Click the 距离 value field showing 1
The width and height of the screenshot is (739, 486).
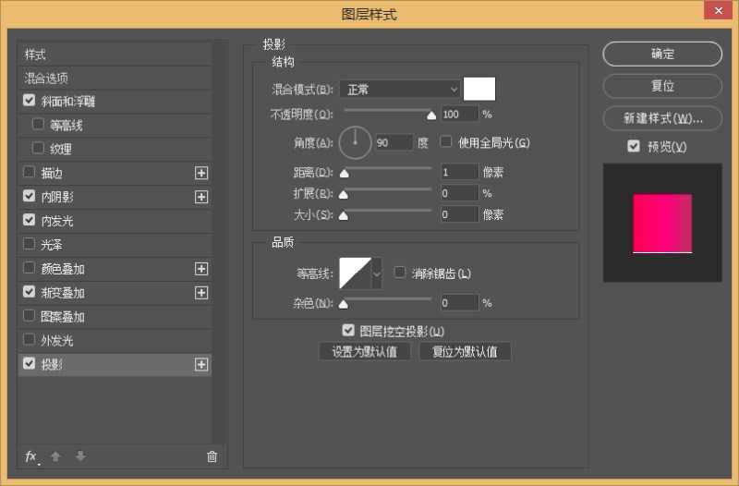[459, 172]
